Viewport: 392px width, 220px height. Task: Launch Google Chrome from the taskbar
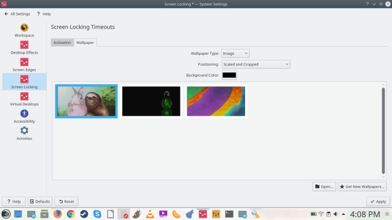pos(71,214)
